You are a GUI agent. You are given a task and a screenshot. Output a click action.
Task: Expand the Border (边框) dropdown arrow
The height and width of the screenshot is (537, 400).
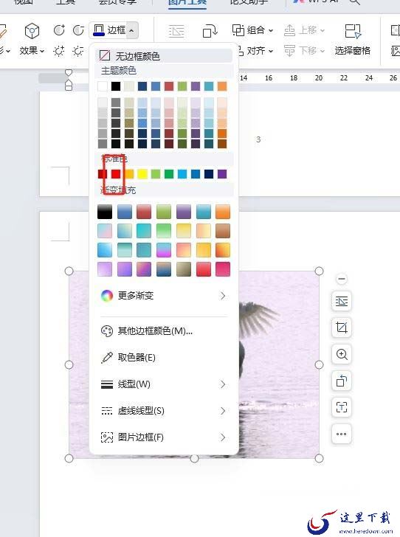click(x=131, y=31)
